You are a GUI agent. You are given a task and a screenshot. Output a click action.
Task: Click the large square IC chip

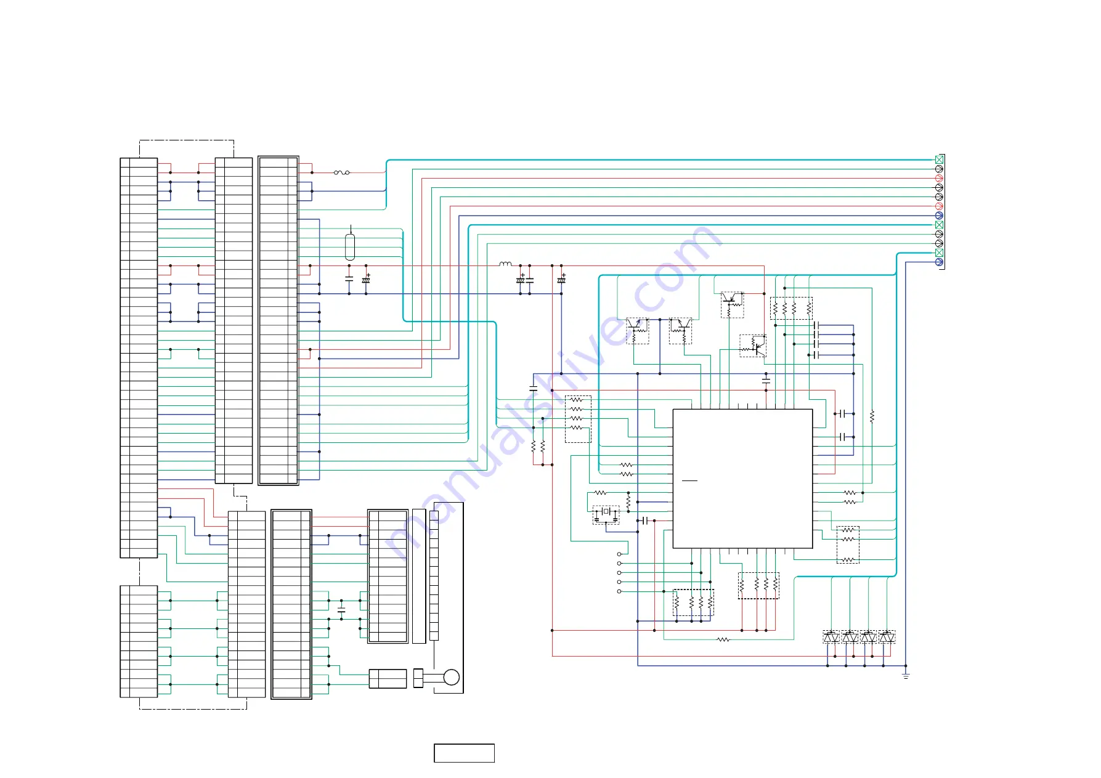(x=742, y=479)
